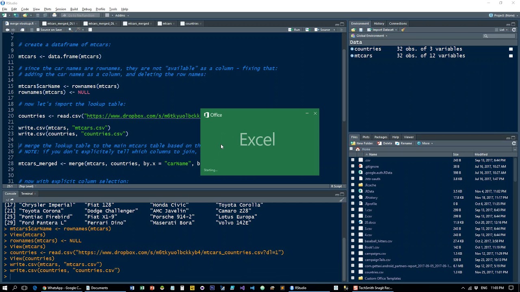Click the Delete button in Files pane
The height and width of the screenshot is (292, 520).
385,143
